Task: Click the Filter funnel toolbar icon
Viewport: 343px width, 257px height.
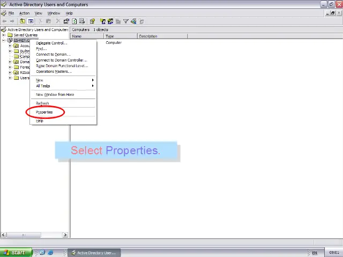Action: pos(126,21)
